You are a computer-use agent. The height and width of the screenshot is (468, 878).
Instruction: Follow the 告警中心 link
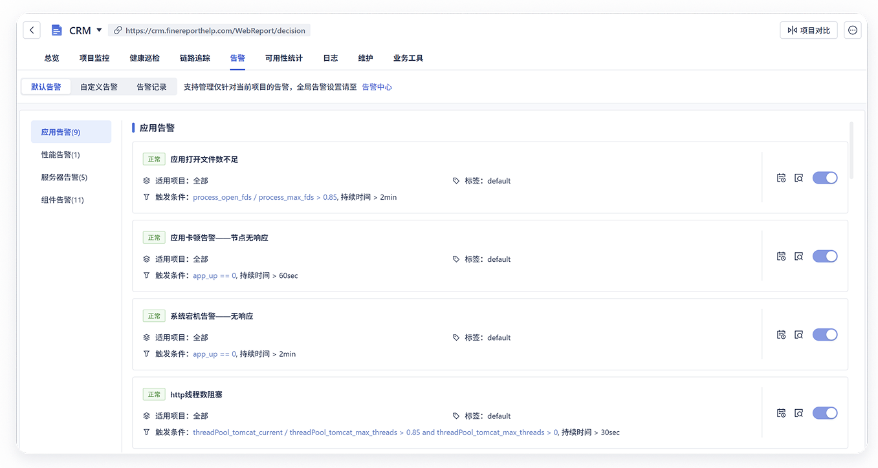pos(377,87)
